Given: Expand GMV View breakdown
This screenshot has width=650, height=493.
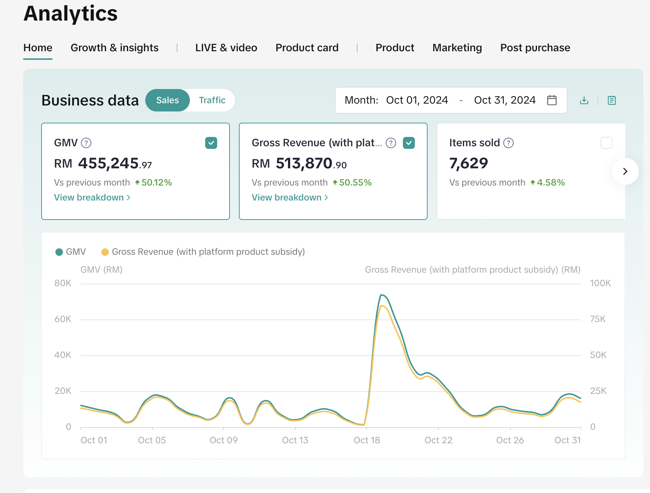Looking at the screenshot, I should point(92,197).
